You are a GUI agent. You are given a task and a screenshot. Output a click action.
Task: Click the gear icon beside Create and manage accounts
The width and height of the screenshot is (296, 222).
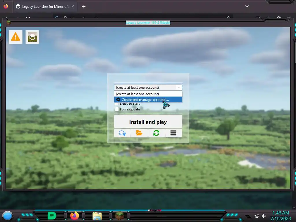tap(118, 99)
